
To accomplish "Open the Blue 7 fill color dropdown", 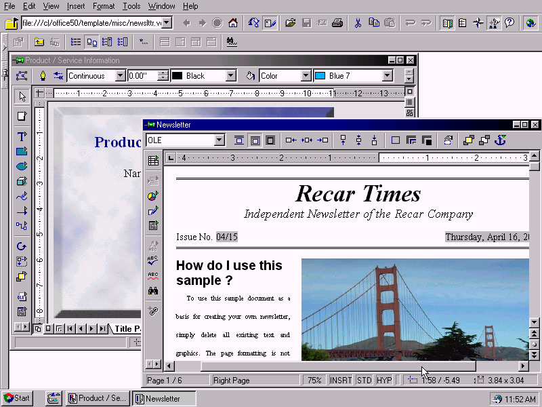I will [387, 76].
